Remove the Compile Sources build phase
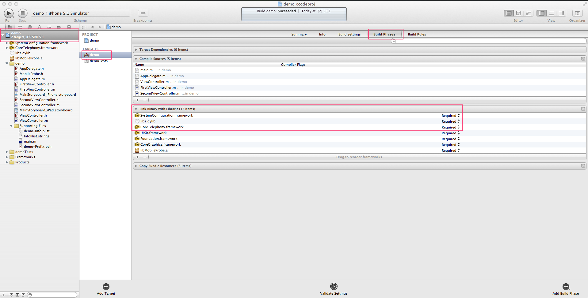Image resolution: width=588 pixels, height=298 pixels. click(x=583, y=59)
